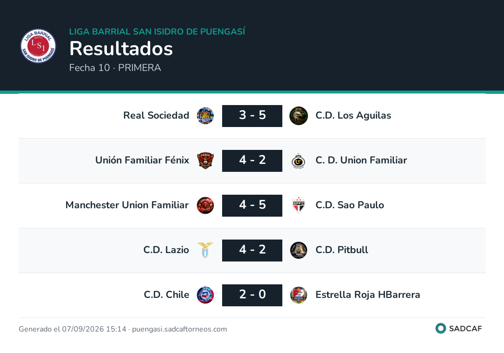
Task: Open the puengasi.sadcaftorneos.com footer text
Action: (x=179, y=329)
